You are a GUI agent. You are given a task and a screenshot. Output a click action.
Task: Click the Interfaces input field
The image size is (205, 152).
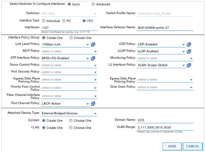[x=69, y=28]
